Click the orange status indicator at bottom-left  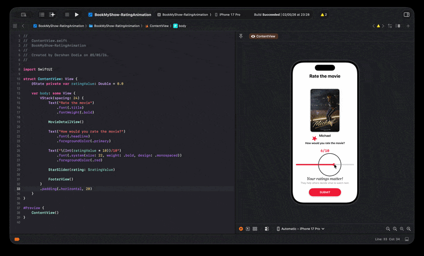[17, 239]
